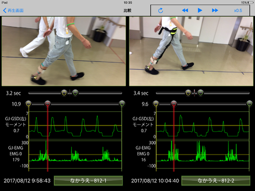Go back to 再生画面
Image resolution: width=255 pixels, height=191 pixels.
pos(14,10)
